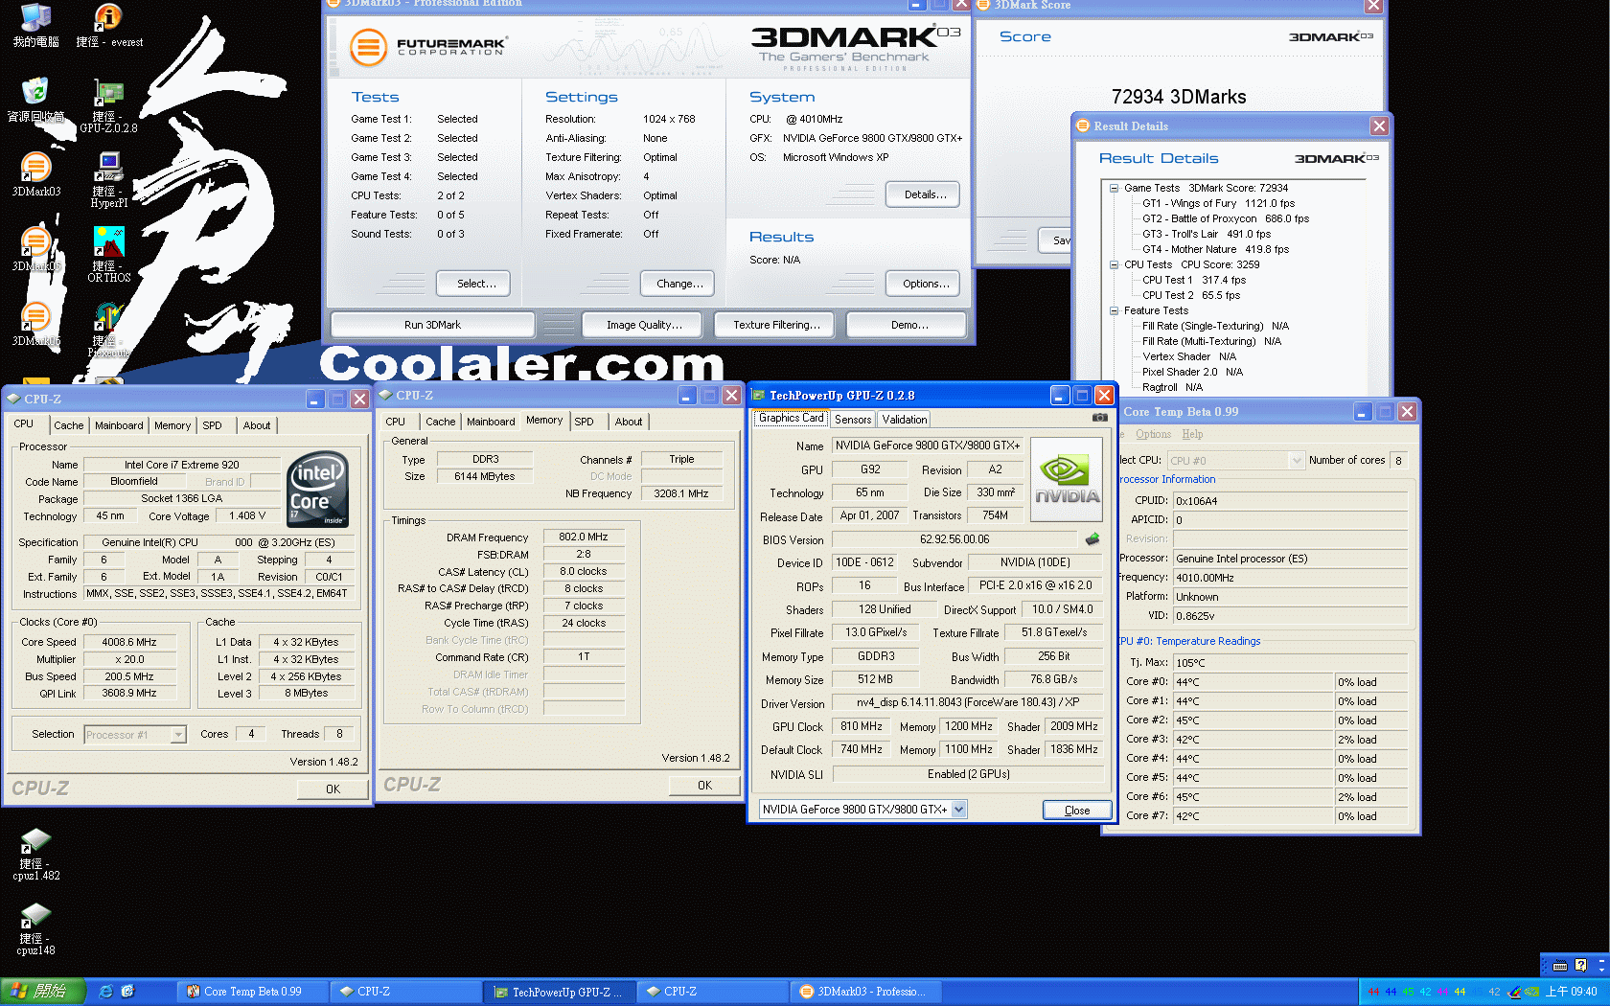
Task: Switch to the CPU tab in middle CPU-Z
Action: [x=395, y=422]
